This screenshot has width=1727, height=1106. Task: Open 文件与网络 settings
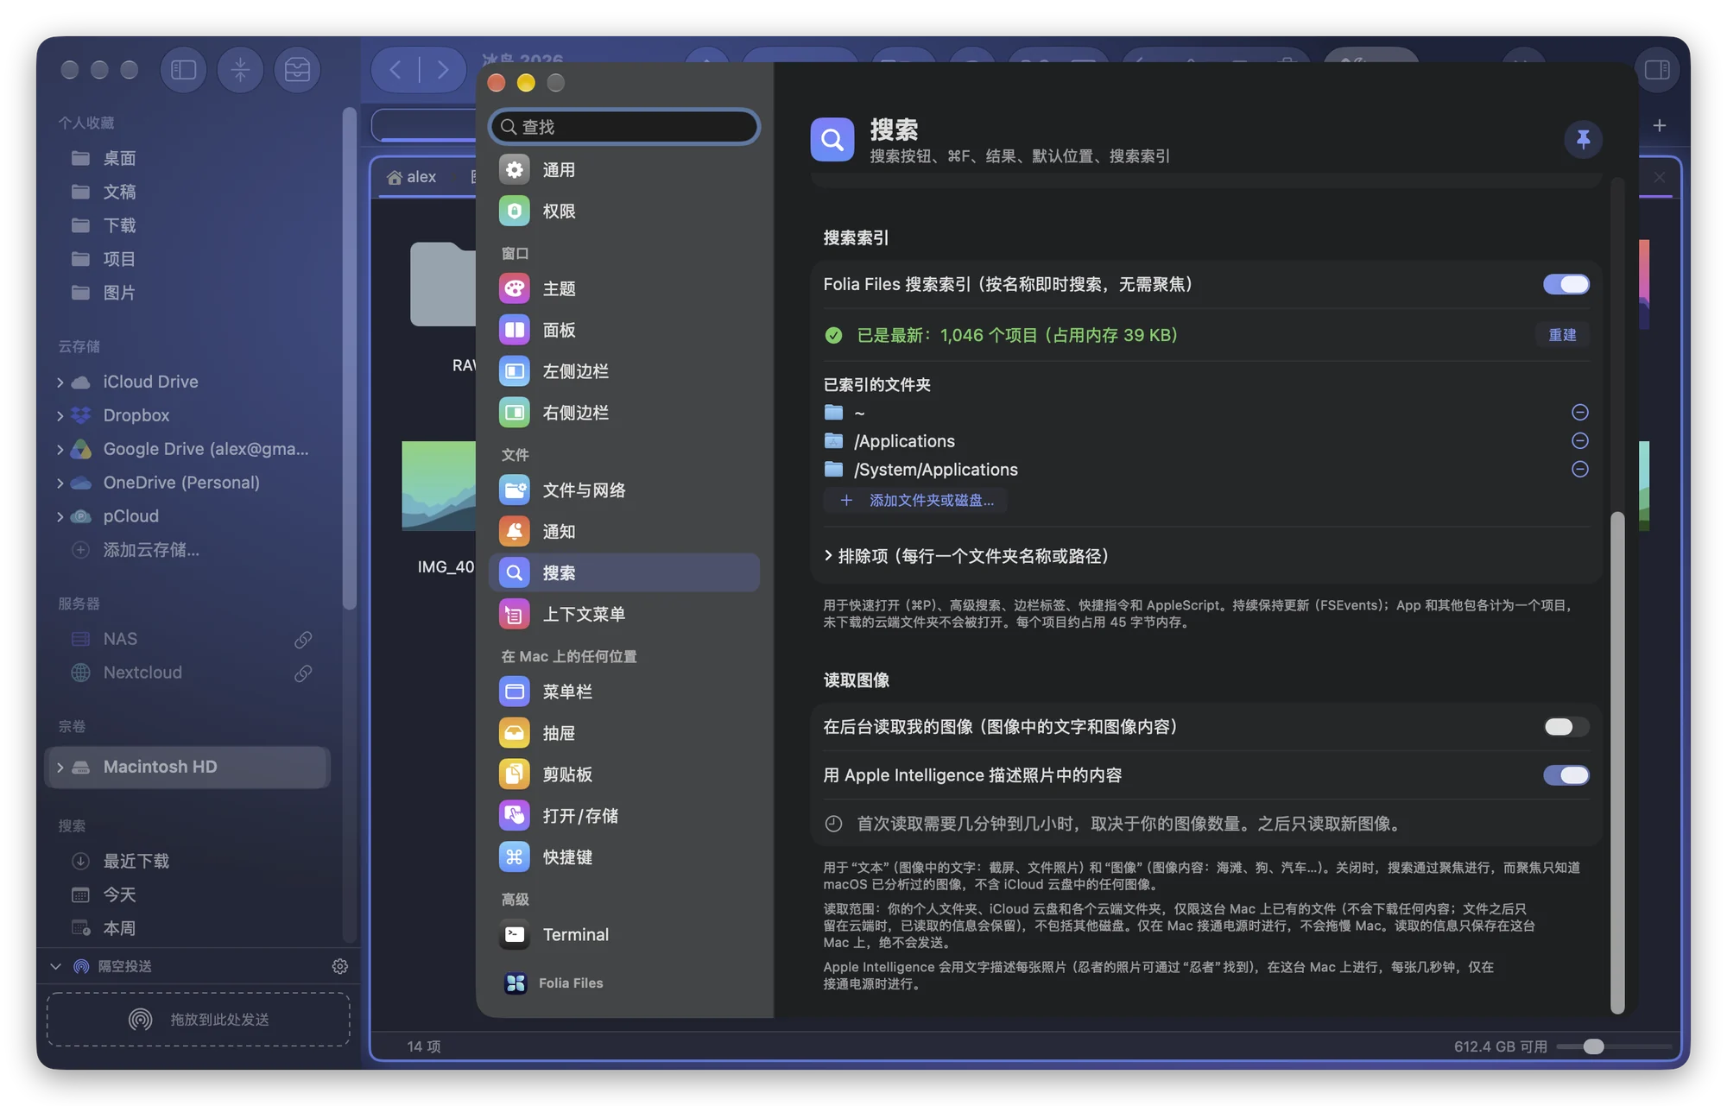coord(623,490)
